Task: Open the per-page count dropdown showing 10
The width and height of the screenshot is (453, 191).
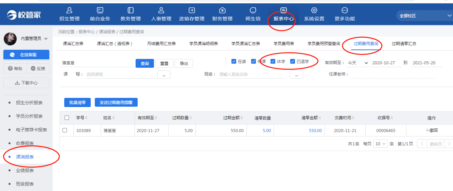Action: click(x=380, y=144)
